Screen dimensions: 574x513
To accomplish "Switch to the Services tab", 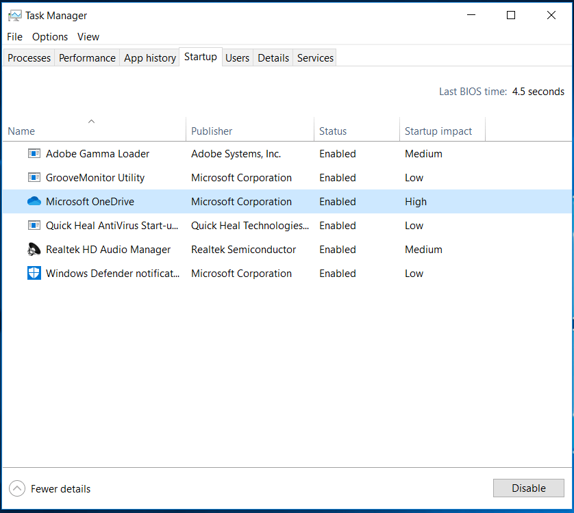I will [x=314, y=57].
